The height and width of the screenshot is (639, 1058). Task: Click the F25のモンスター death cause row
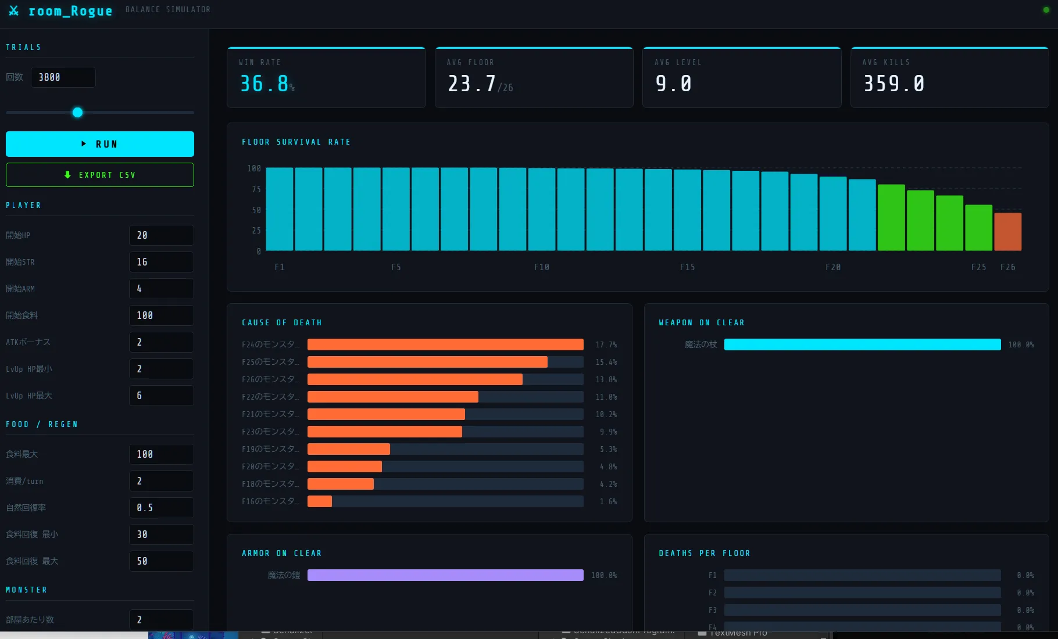click(x=429, y=362)
